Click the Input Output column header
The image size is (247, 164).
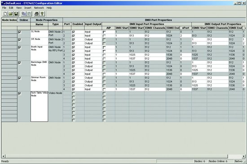[x=93, y=24]
